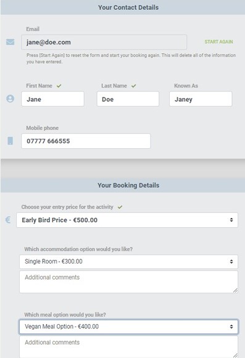245x358 pixels.
Task: Click the Your Contact Details header
Action: coord(128,7)
